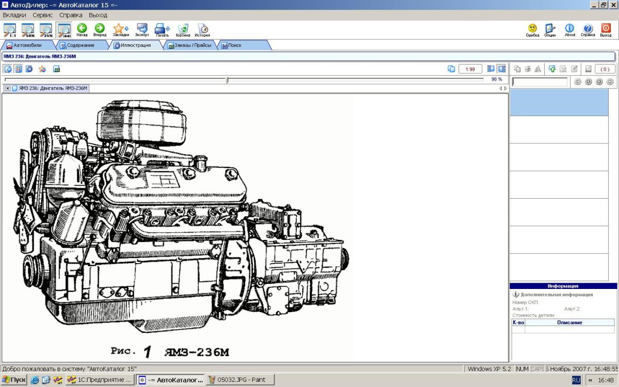Toggle second panel layout button
Image resolution: width=619 pixels, height=387 pixels.
pyautogui.click(x=501, y=69)
